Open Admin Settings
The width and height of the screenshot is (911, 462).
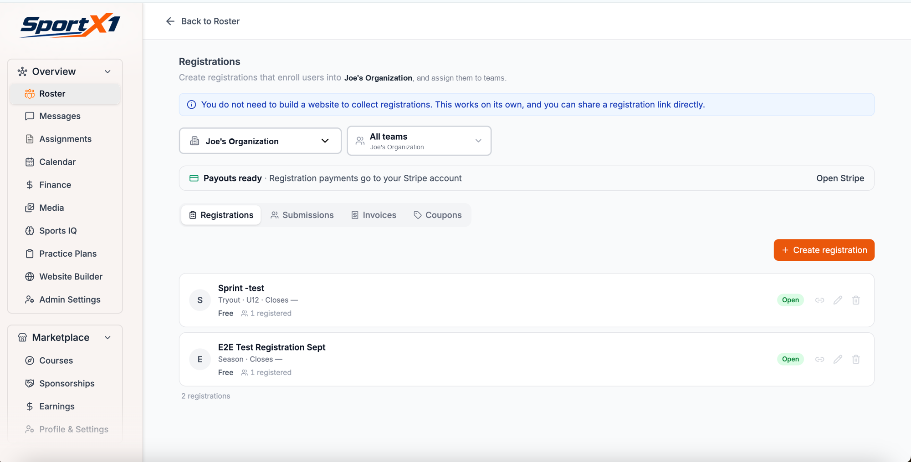point(65,300)
